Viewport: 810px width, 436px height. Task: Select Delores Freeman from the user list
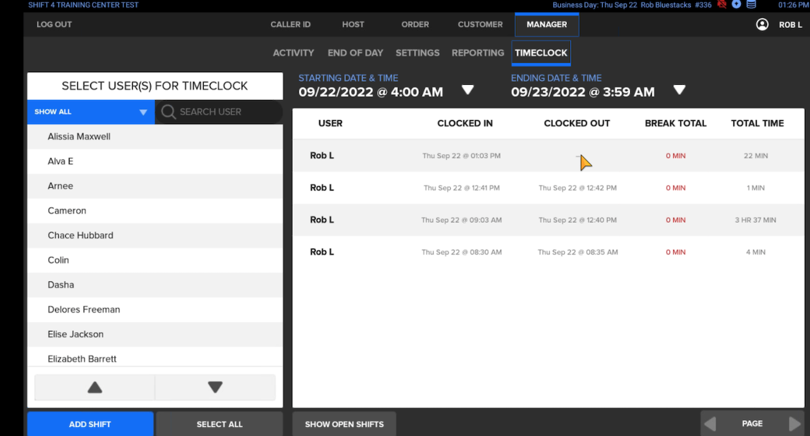(83, 309)
